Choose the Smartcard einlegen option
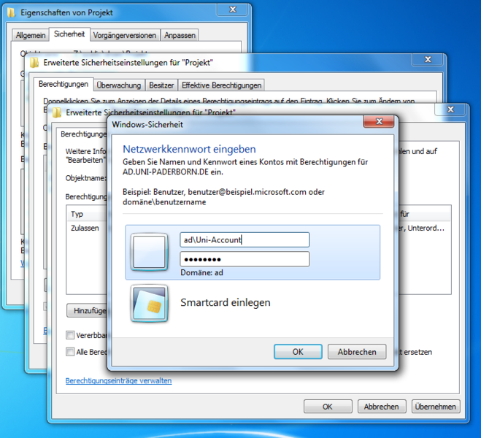The width and height of the screenshot is (481, 438). (225, 302)
